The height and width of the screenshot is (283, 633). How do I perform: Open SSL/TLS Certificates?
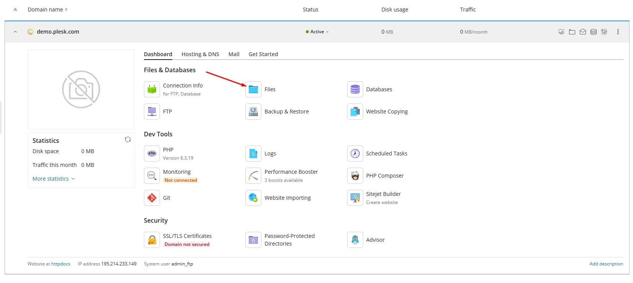click(152, 240)
